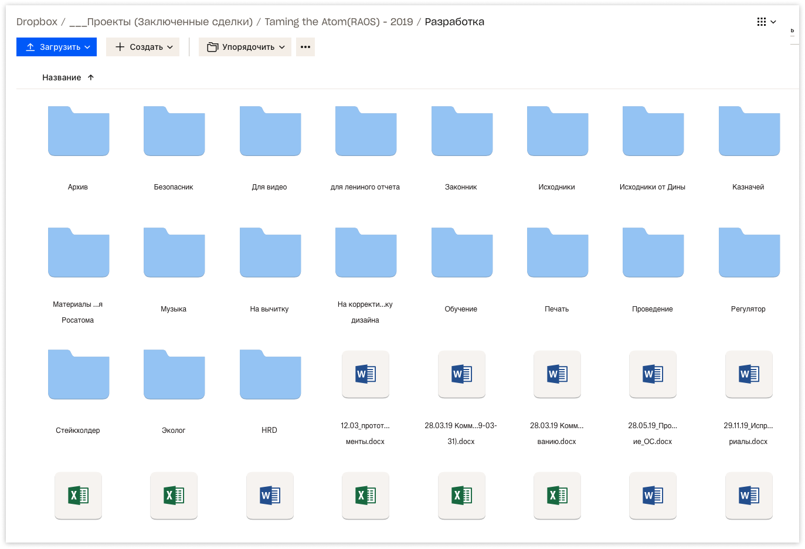Open the для ленивого отчета folder icon

(x=366, y=131)
